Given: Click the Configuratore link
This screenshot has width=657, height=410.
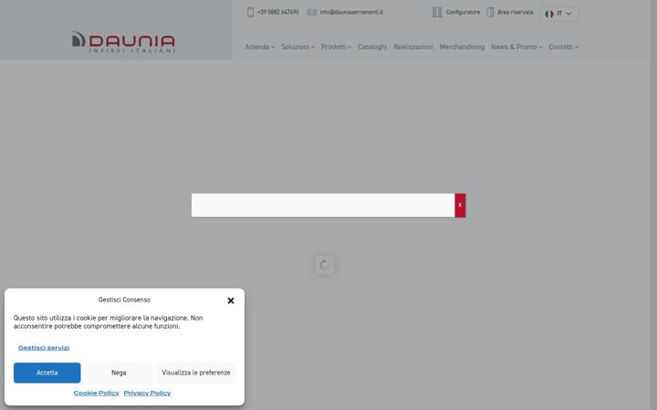Looking at the screenshot, I should 463,12.
